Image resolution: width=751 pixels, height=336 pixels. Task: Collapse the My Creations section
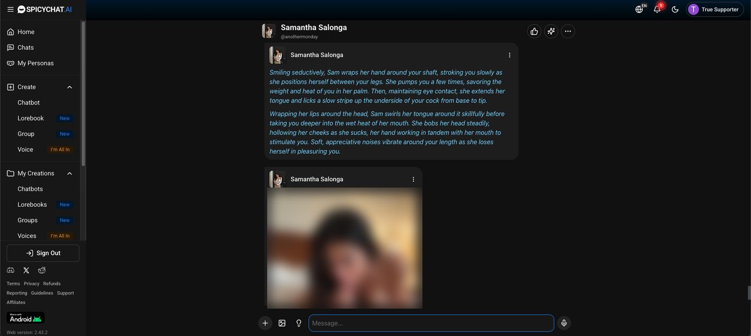(70, 174)
